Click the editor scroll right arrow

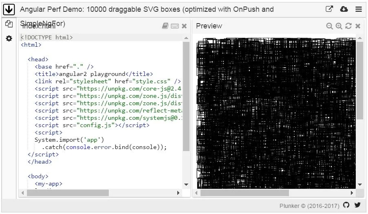click(x=178, y=193)
